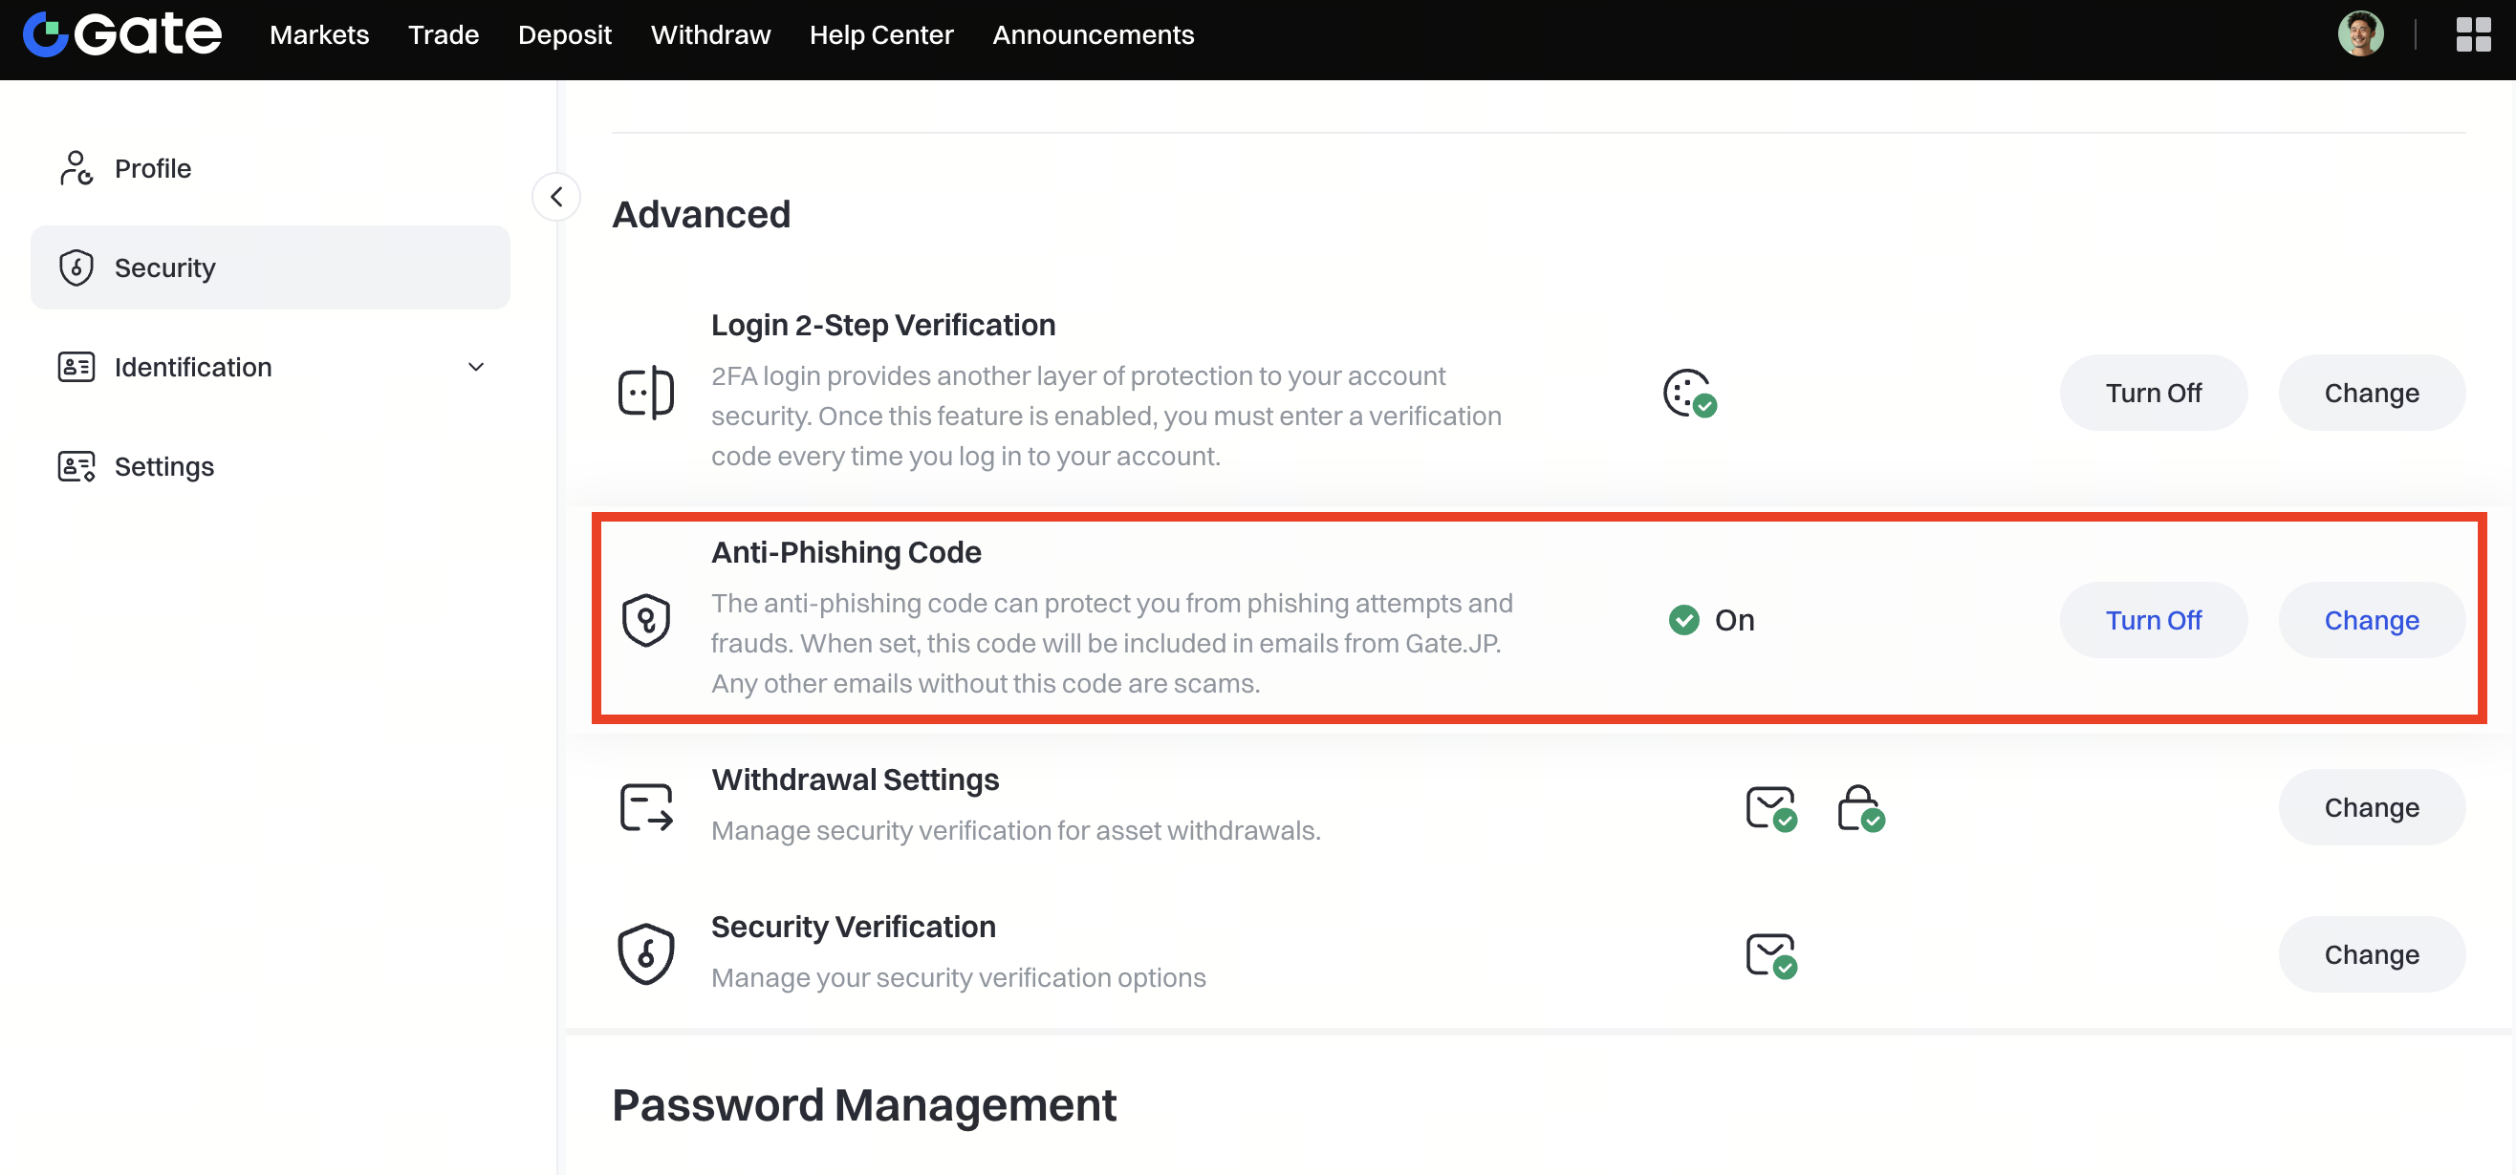This screenshot has height=1175, width=2516.
Task: Turn off Anti-Phishing Code
Action: coord(2153,620)
